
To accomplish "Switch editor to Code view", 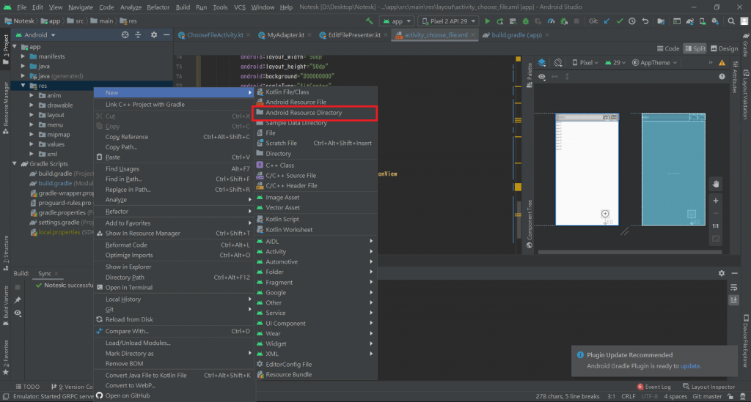I will [668, 48].
